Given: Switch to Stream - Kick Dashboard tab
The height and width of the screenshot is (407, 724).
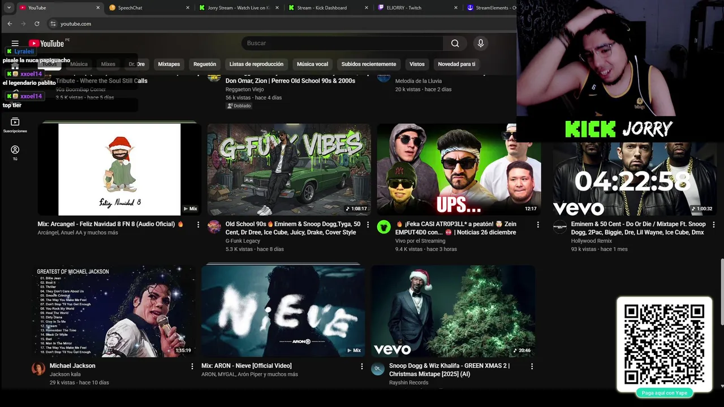Looking at the screenshot, I should point(329,8).
